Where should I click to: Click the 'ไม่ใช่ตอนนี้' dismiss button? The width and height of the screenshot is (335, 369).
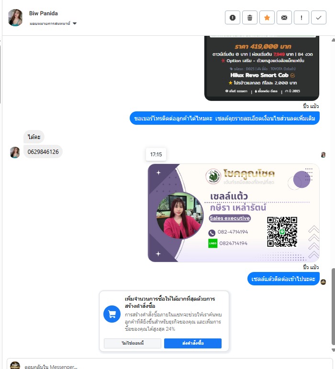coord(133,343)
